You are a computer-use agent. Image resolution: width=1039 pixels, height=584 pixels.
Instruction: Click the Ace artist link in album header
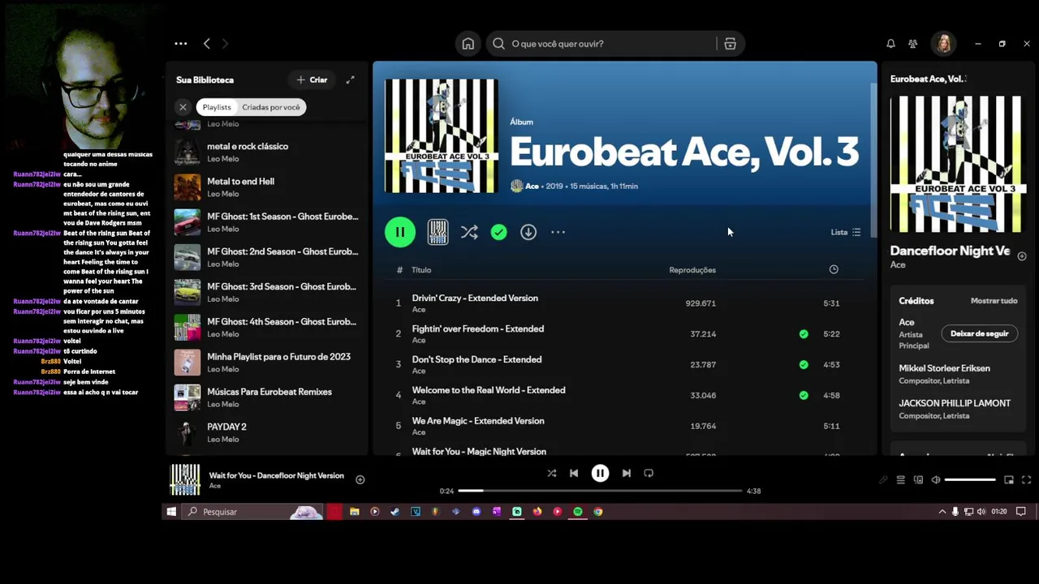pyautogui.click(x=532, y=186)
